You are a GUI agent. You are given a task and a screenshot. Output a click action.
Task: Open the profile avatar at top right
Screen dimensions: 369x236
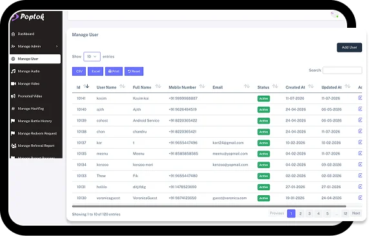coord(335,15)
